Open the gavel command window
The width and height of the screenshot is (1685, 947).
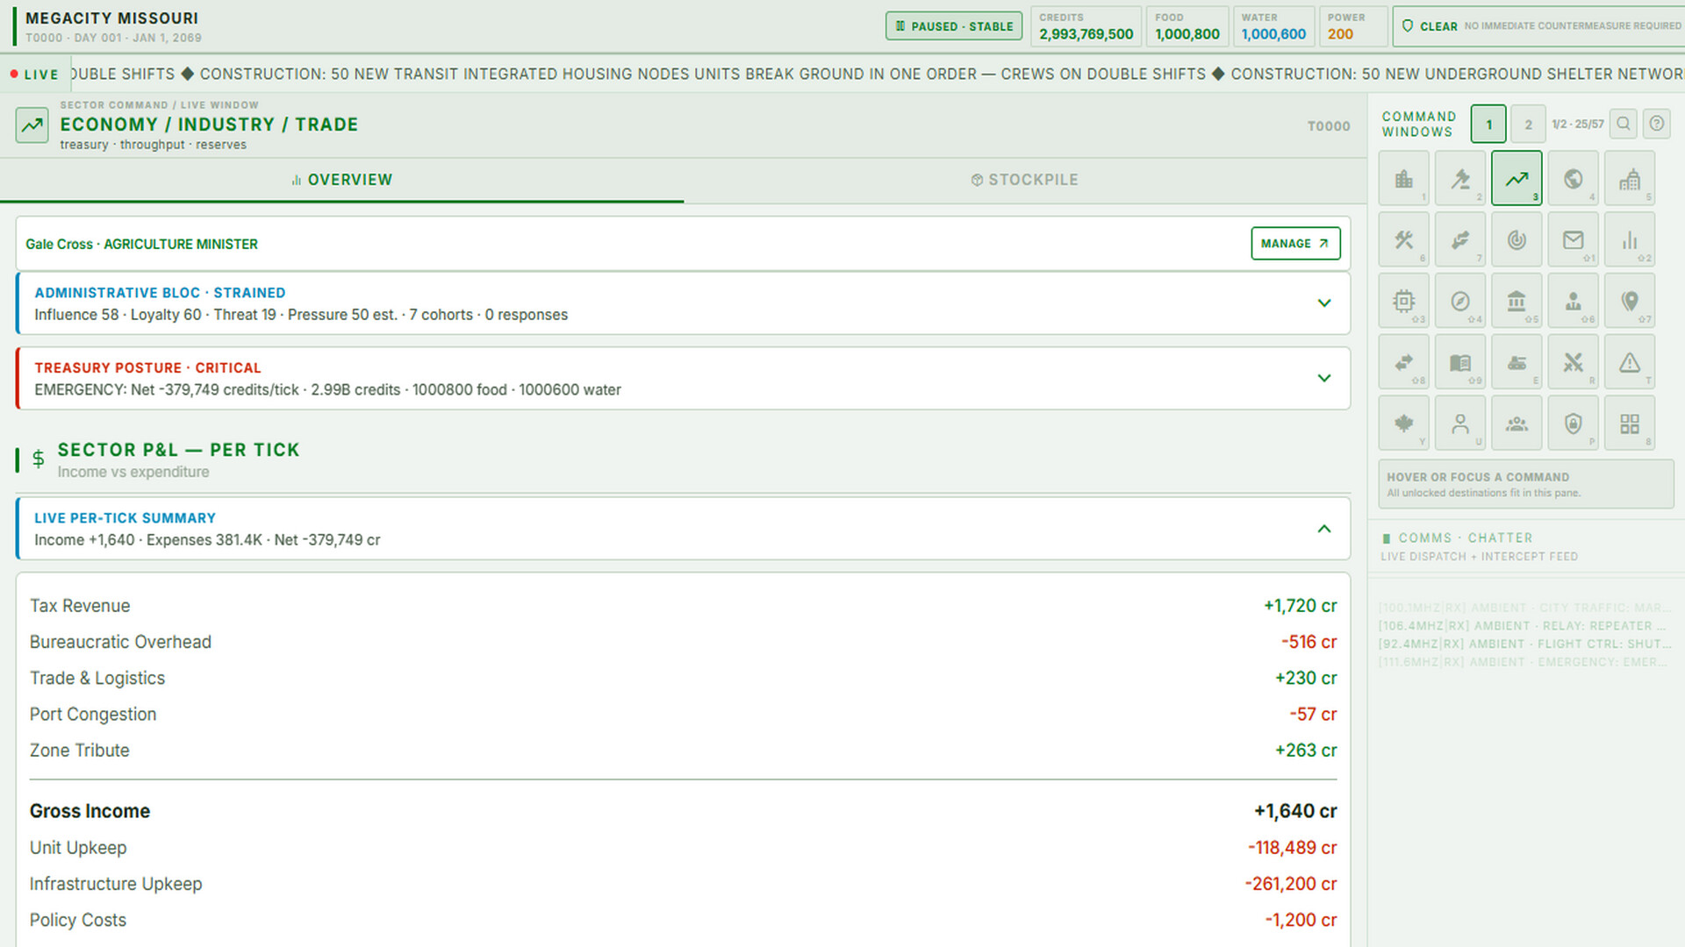pos(1460,179)
